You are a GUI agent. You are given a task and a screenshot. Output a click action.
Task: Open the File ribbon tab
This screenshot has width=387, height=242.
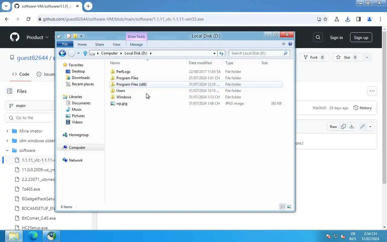[x=65, y=44]
